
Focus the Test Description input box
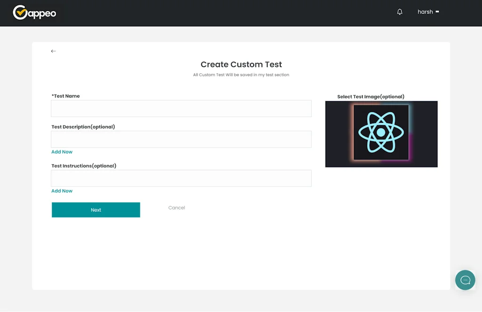pyautogui.click(x=181, y=139)
